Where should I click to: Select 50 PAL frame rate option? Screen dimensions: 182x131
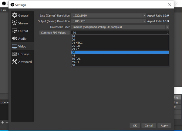(76, 59)
